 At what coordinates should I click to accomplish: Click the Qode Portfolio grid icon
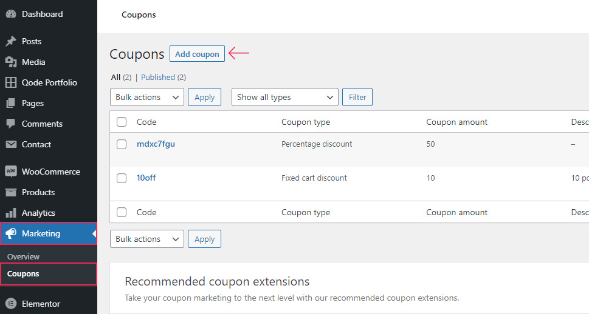pyautogui.click(x=10, y=82)
